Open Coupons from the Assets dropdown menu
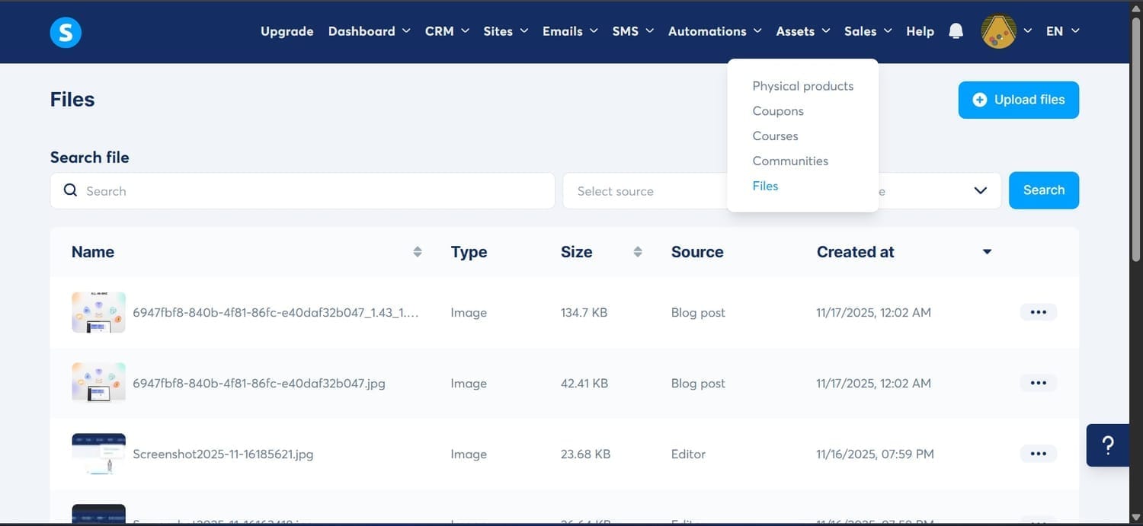Viewport: 1143px width, 526px height. click(777, 110)
